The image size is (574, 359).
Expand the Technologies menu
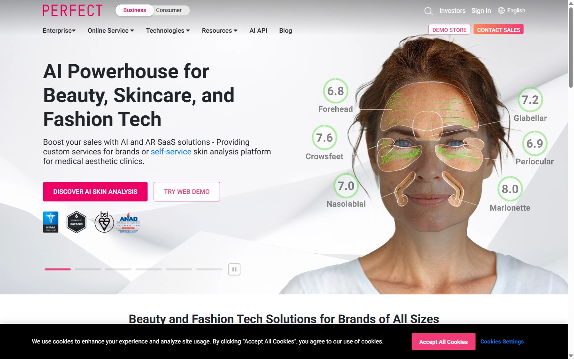point(168,31)
